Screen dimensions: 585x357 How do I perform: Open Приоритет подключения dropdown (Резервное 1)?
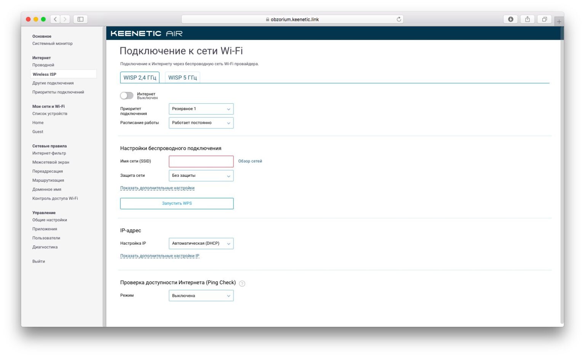[x=201, y=109]
